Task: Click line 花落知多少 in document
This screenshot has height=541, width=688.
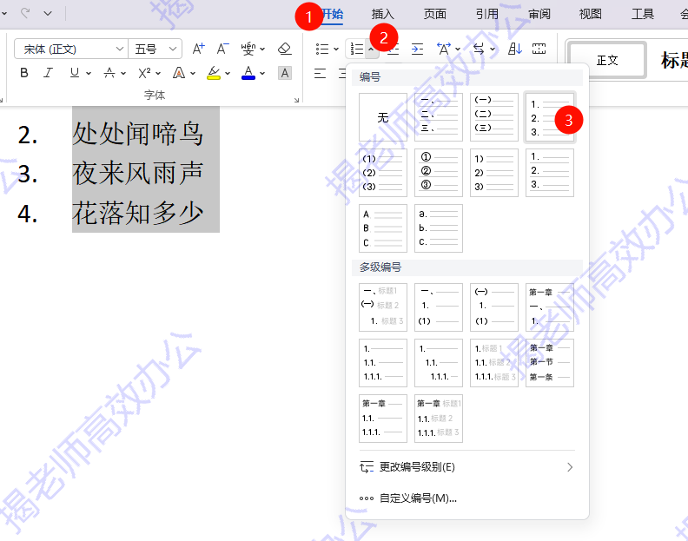Action: point(138,214)
